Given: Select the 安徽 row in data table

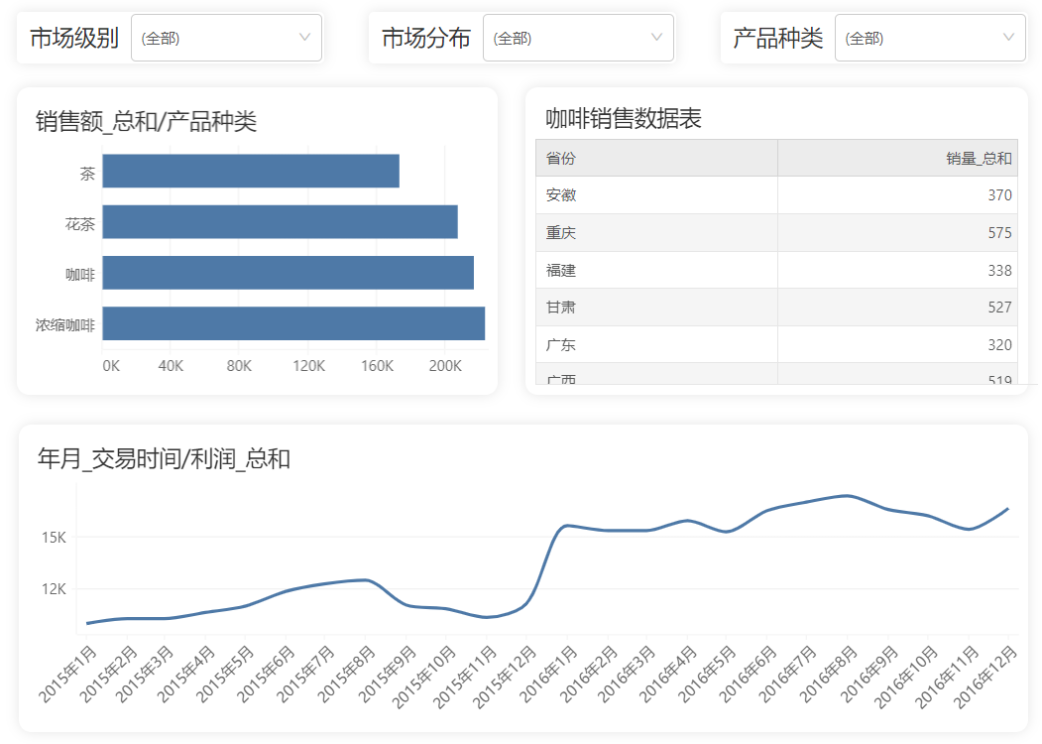Looking at the screenshot, I should tap(776, 194).
